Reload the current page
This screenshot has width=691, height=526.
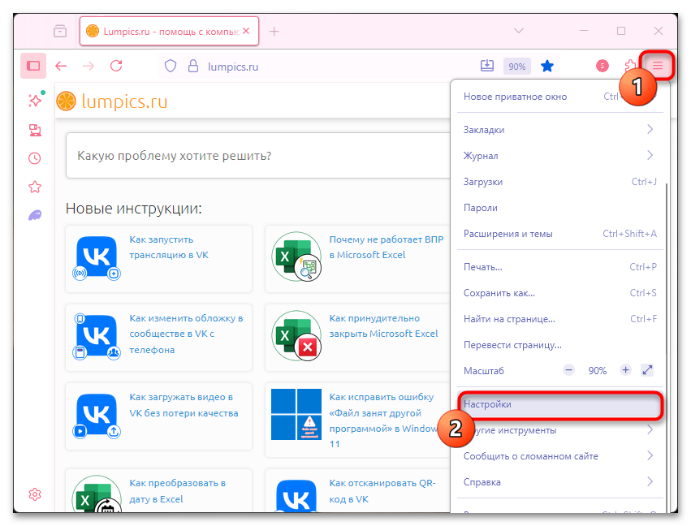point(116,66)
